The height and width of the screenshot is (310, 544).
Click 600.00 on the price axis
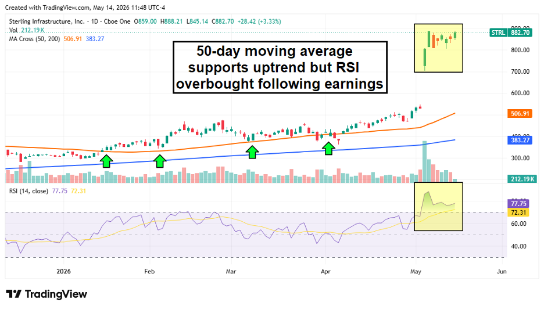click(x=520, y=93)
